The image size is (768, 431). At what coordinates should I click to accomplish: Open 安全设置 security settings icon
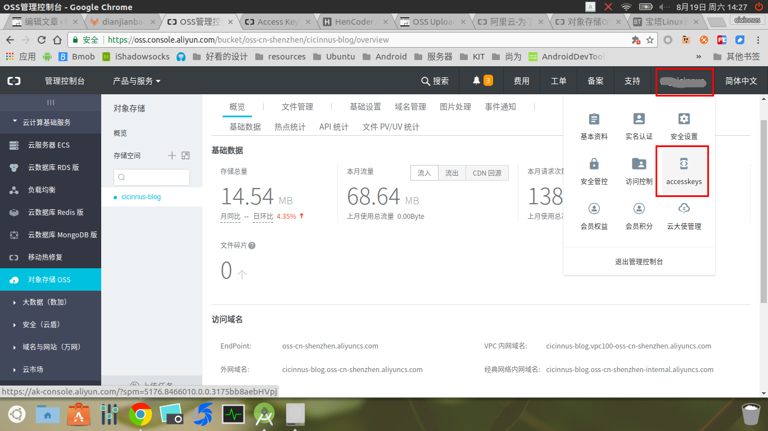click(x=684, y=119)
